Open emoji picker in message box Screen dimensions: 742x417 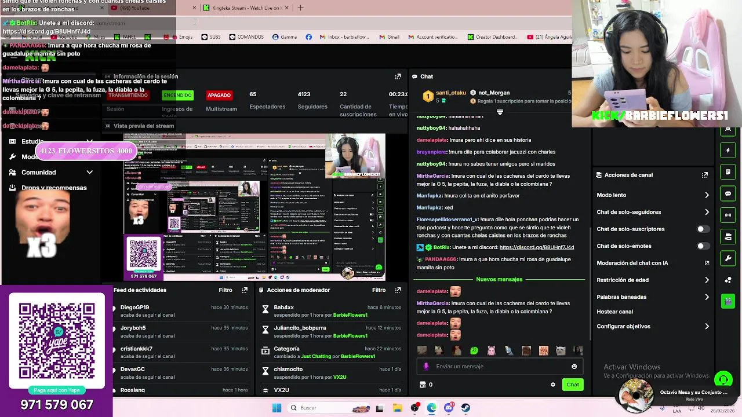(x=574, y=367)
